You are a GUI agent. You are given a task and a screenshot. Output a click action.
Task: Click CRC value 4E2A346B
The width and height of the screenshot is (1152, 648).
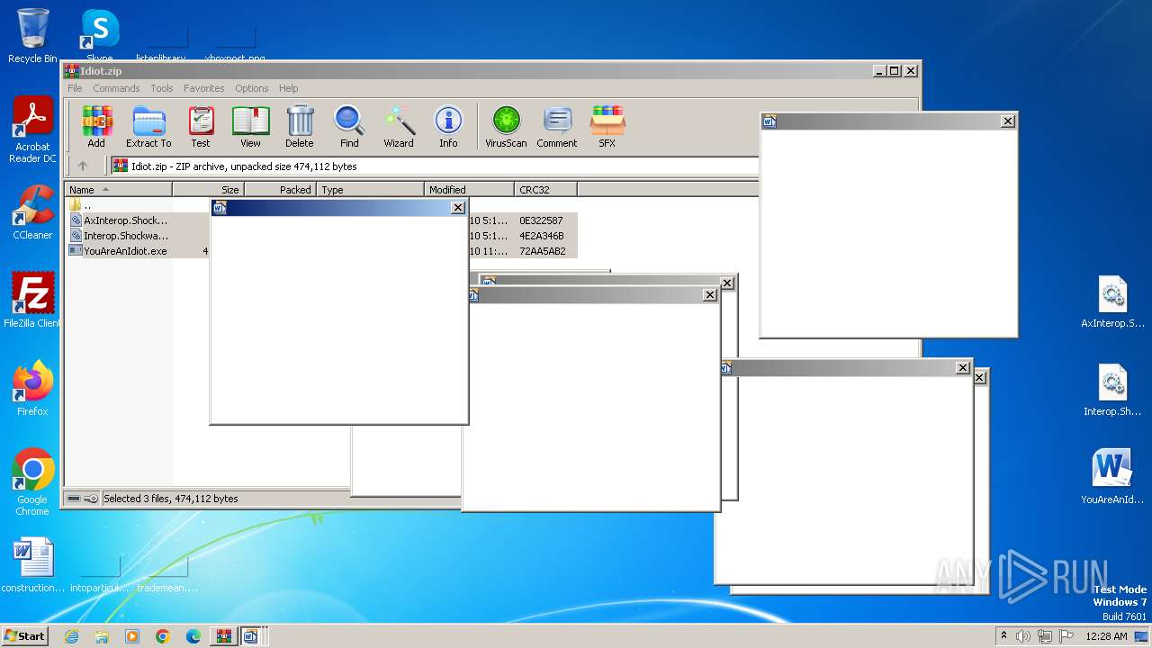pyautogui.click(x=541, y=236)
